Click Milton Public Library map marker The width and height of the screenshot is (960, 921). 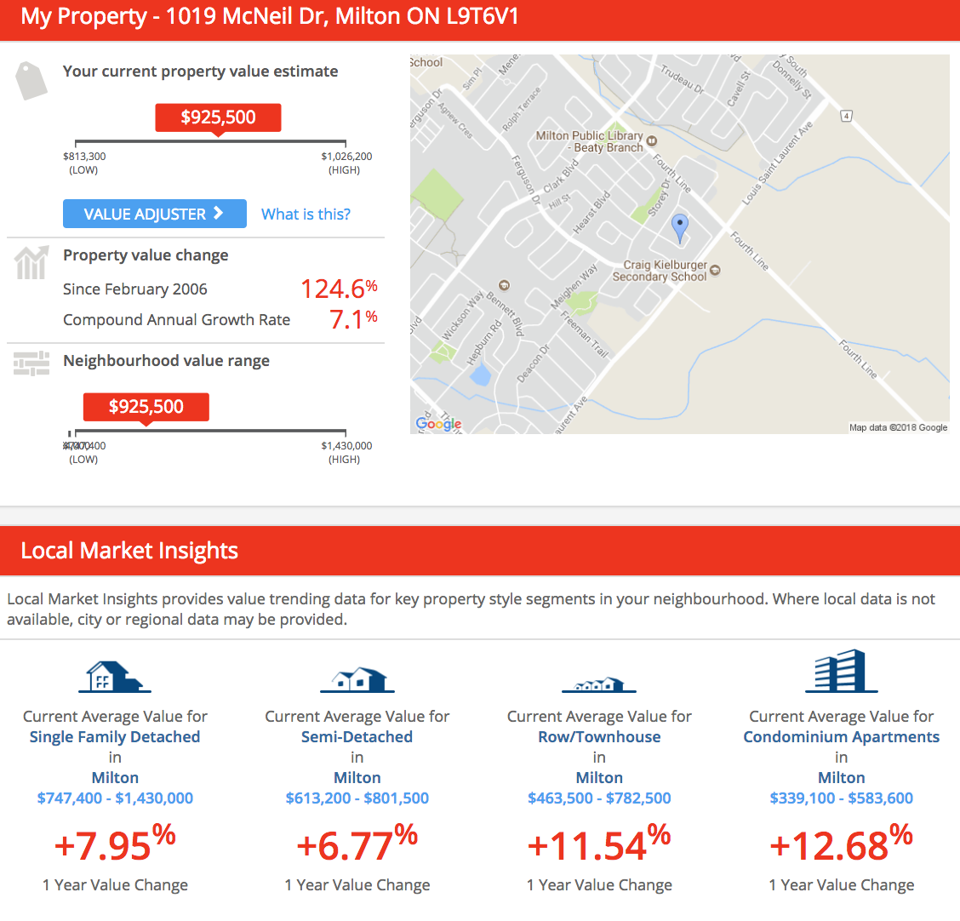click(x=652, y=141)
